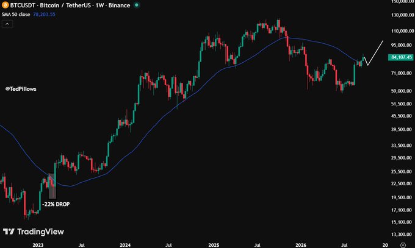Click the 130,000.00 price scale label

point(402,15)
